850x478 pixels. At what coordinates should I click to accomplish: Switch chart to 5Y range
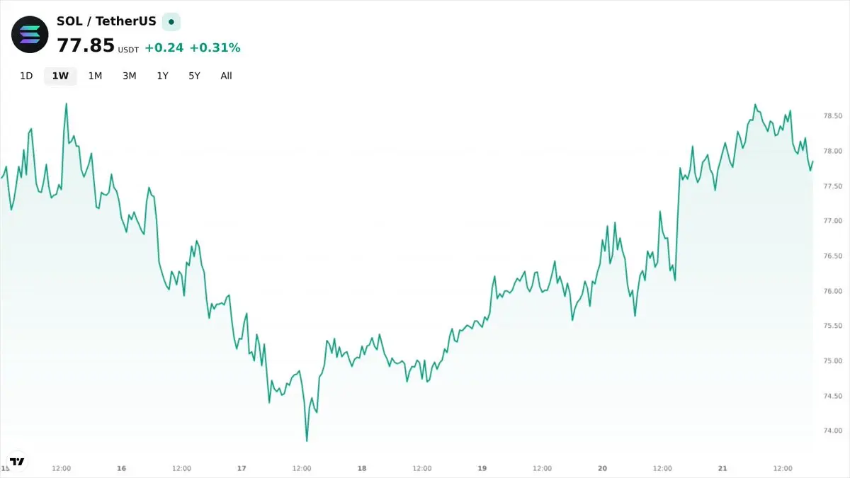pyautogui.click(x=194, y=76)
